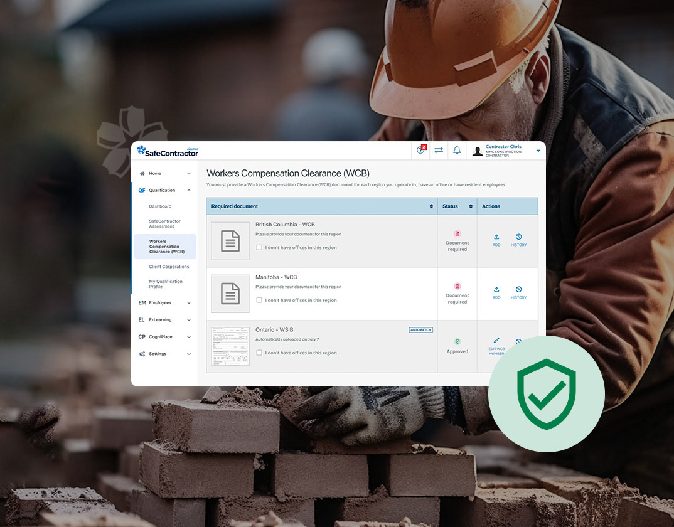Click the Home house icon in sidebar
Viewport: 674px width, 527px height.
pyautogui.click(x=142, y=173)
